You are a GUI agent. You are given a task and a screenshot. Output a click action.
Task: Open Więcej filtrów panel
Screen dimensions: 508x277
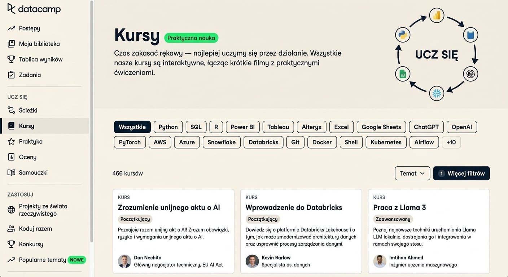(461, 173)
